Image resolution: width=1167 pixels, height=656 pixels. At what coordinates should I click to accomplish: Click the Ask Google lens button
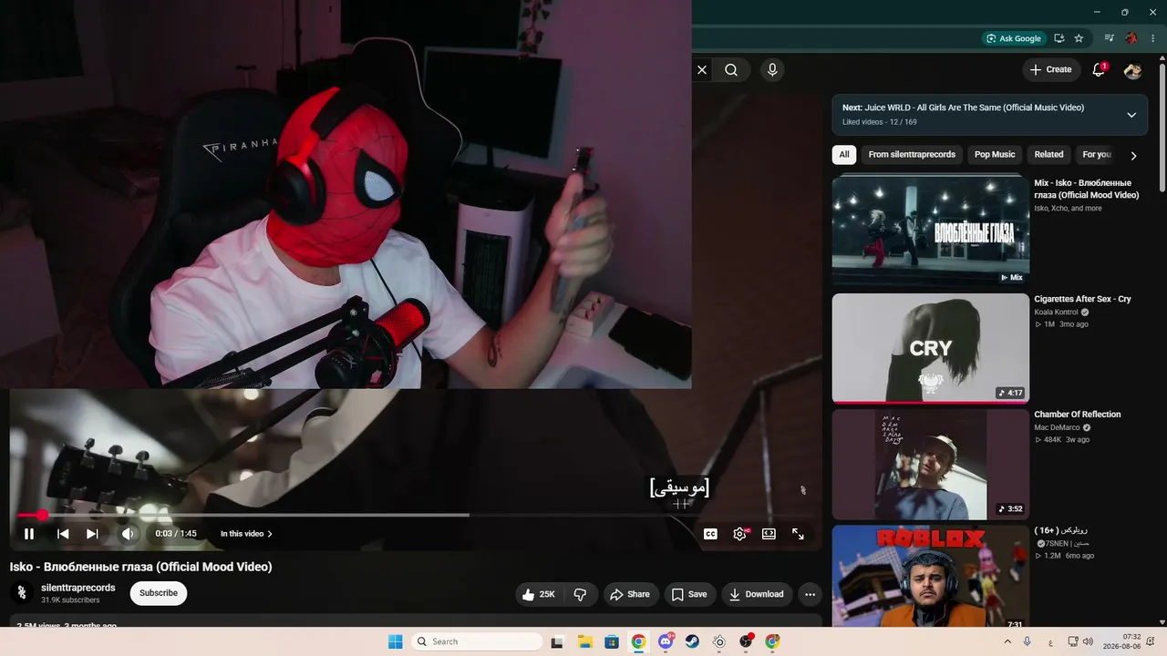coord(1013,38)
